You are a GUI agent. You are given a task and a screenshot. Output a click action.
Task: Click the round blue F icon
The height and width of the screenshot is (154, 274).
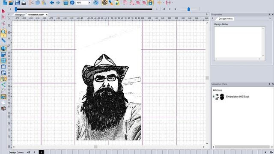[96, 3]
